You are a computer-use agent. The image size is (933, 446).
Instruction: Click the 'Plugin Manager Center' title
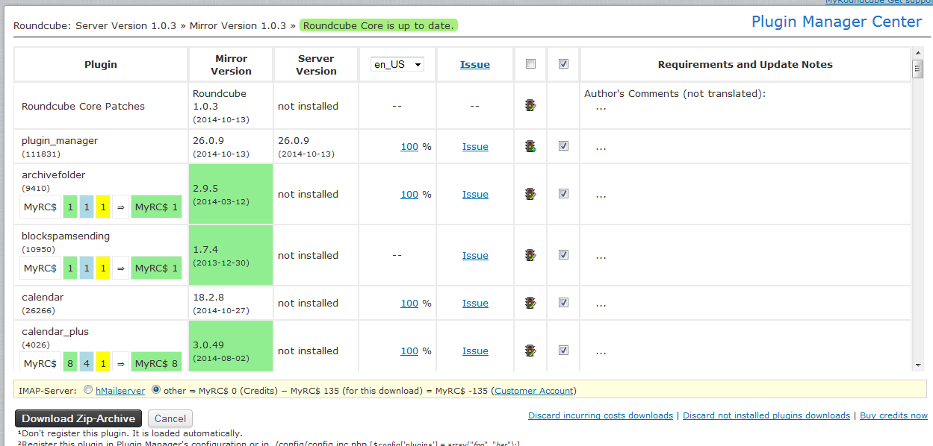[837, 22]
